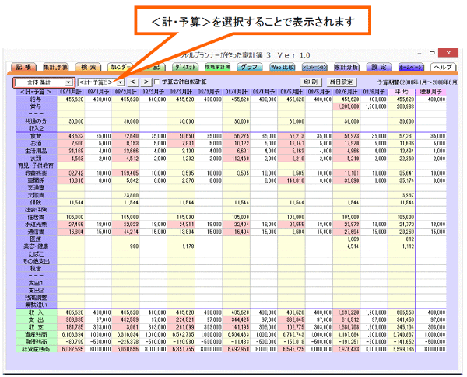The height and width of the screenshot is (377, 467).
Task: Select the 税金 row label
Action: point(36,268)
